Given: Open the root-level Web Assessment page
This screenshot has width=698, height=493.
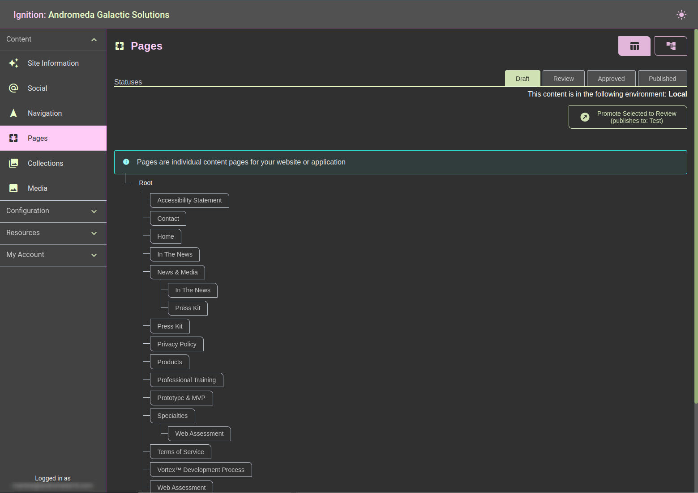Looking at the screenshot, I should pos(181,487).
